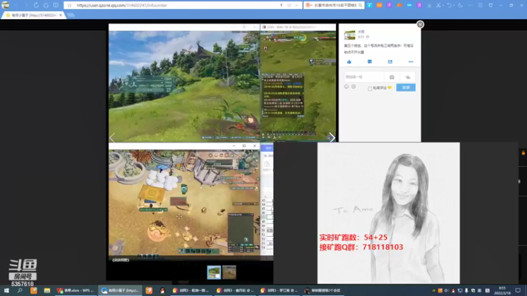527x296 pixels.
Task: Open the browser hamburger menu
Action: click(x=480, y=5)
